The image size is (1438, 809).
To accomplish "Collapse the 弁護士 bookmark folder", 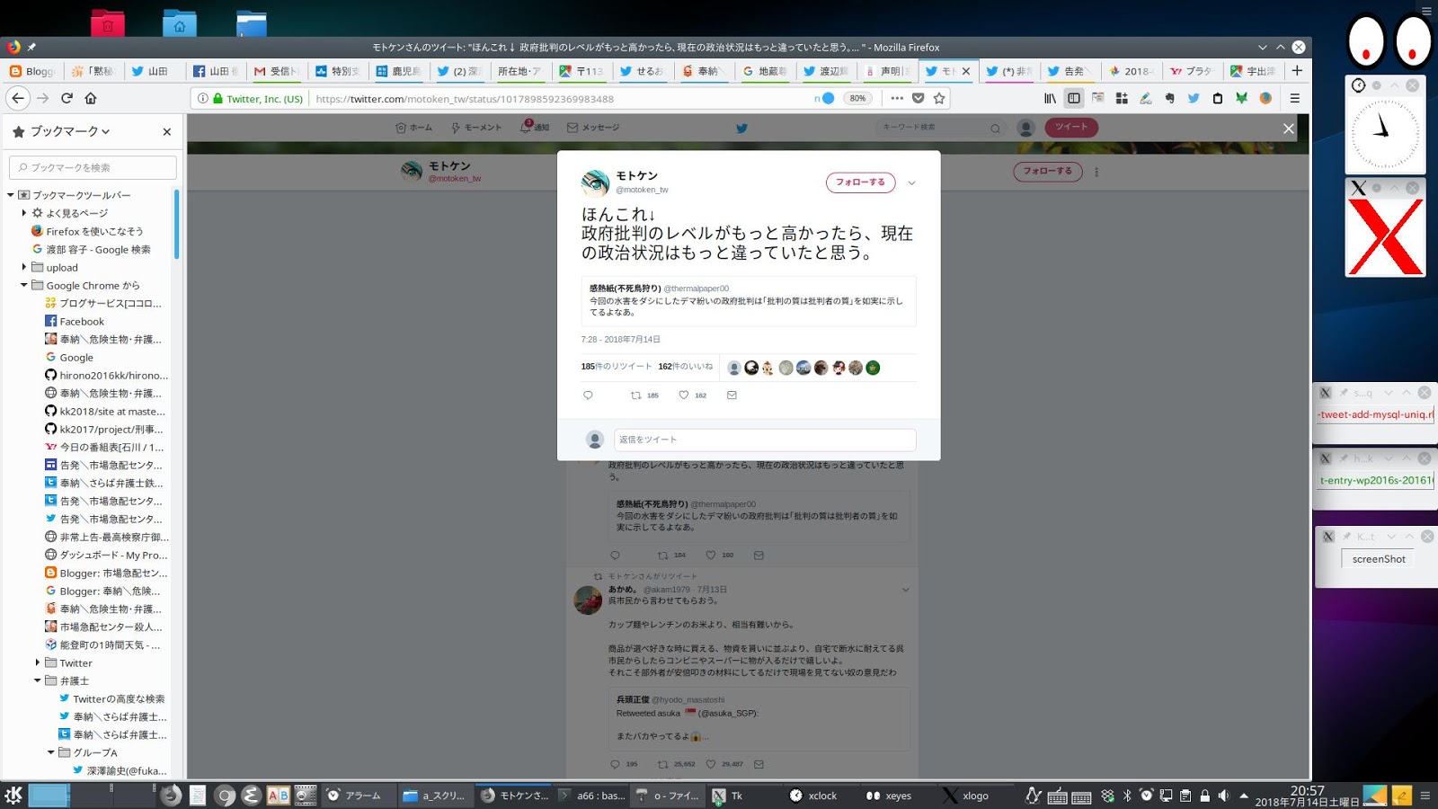I will tap(38, 680).
